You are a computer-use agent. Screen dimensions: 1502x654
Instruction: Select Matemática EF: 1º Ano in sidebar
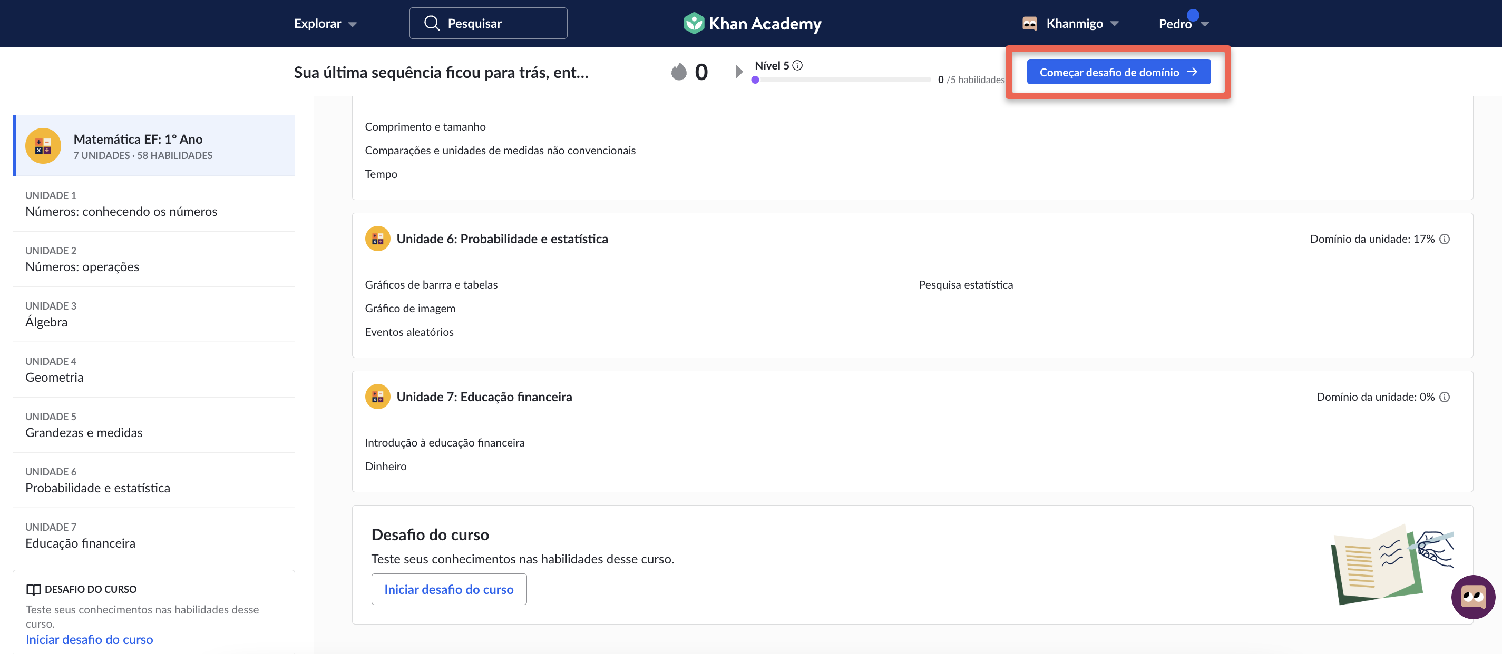coord(154,145)
